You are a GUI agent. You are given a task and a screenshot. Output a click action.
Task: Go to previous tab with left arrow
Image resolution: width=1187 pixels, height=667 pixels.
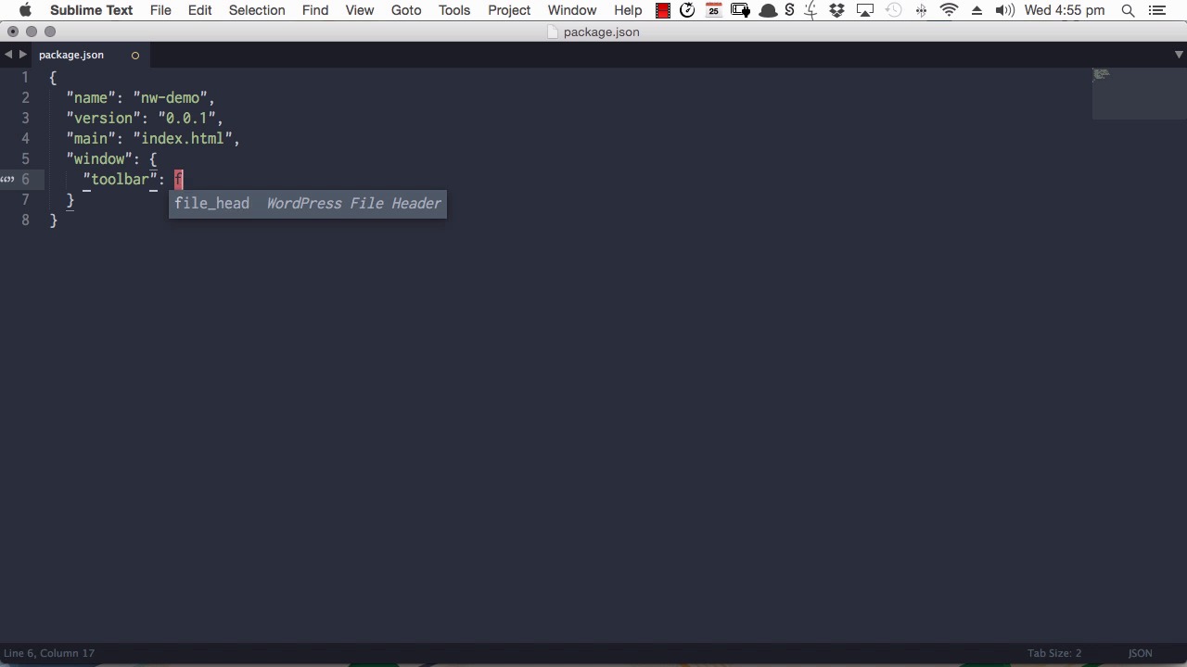pos(8,55)
